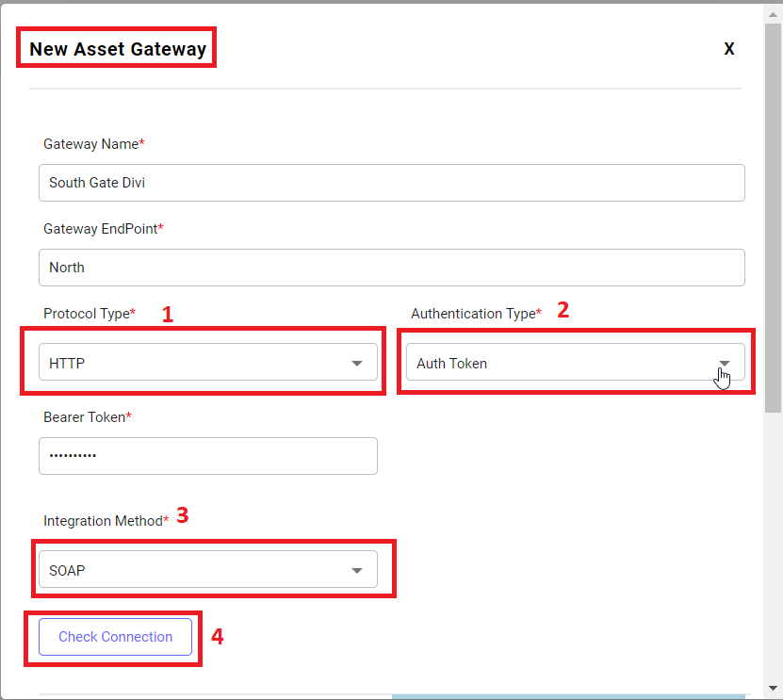
Task: Click the scrollbar up arrow
Action: point(773,15)
